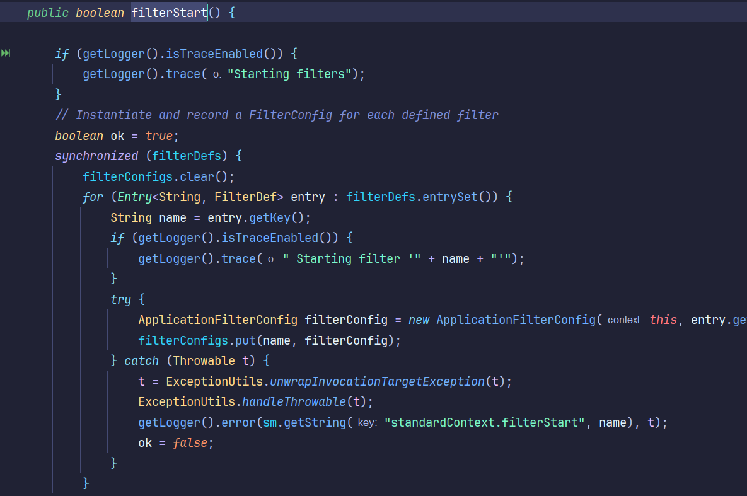Image resolution: width=747 pixels, height=496 pixels.
Task: Click o: hint before "Starting filters"
Action: pyautogui.click(x=217, y=75)
